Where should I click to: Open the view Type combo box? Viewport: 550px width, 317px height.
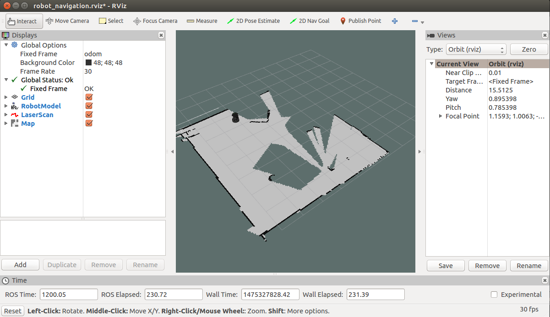click(x=476, y=49)
